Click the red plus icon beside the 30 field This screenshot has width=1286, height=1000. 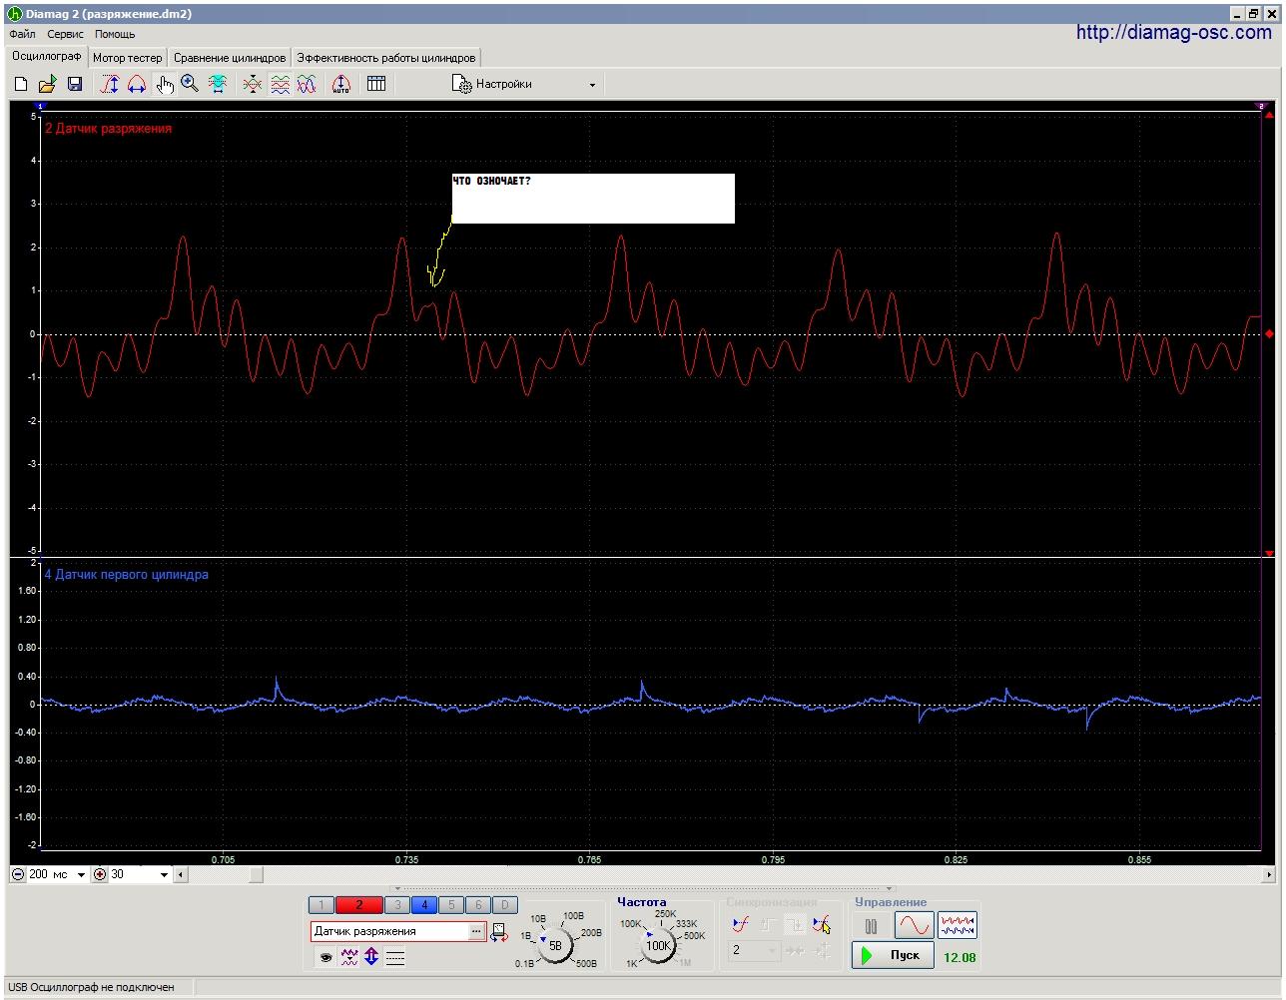[x=100, y=874]
